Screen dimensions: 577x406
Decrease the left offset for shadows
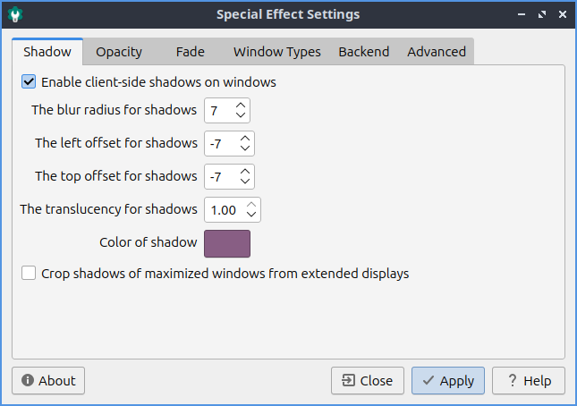(x=246, y=148)
